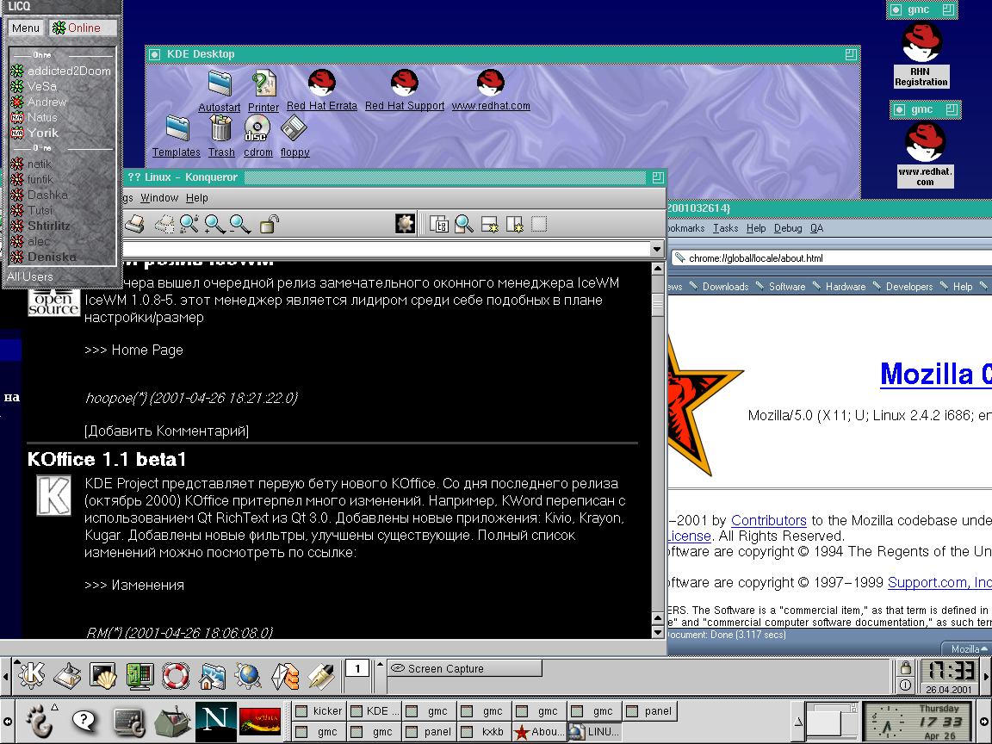This screenshot has height=744, width=992.
Task: Split the Konqueror view top/bottom
Action: point(489,225)
